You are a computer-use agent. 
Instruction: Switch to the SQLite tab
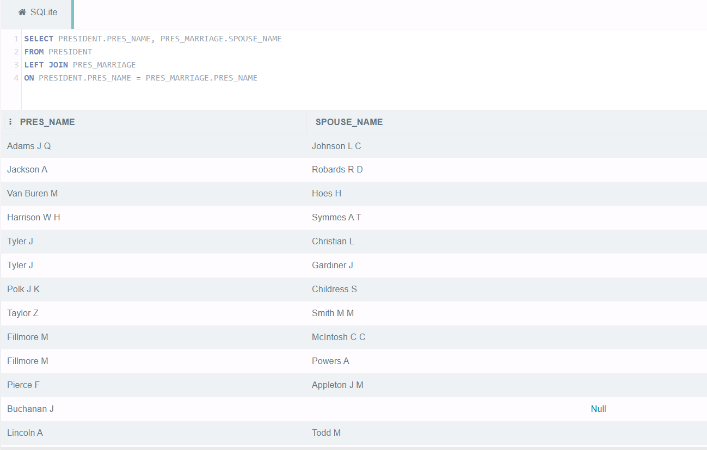38,13
